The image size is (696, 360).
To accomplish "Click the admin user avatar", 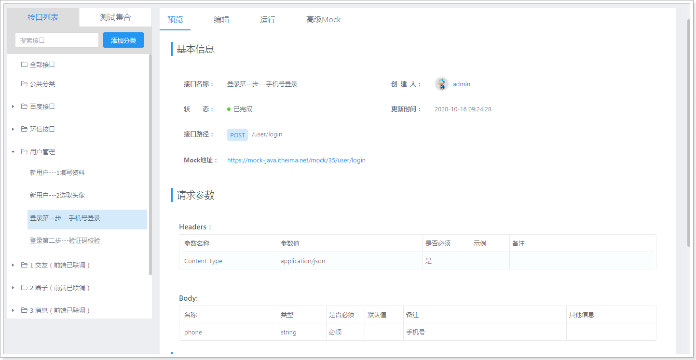I will pyautogui.click(x=441, y=84).
